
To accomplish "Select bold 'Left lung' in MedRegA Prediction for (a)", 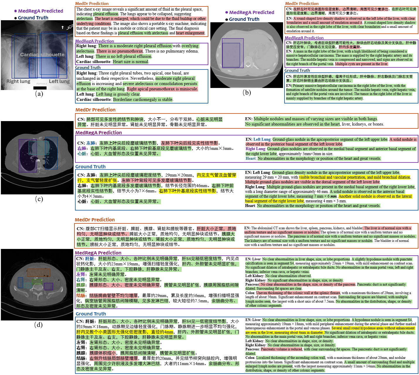I will 85,57.
